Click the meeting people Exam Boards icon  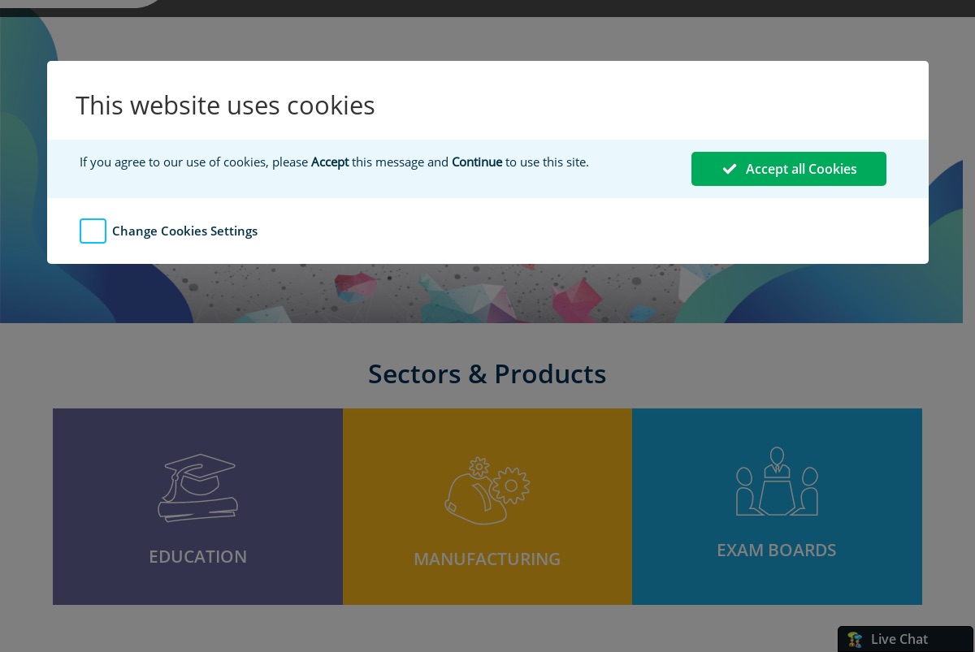click(777, 481)
